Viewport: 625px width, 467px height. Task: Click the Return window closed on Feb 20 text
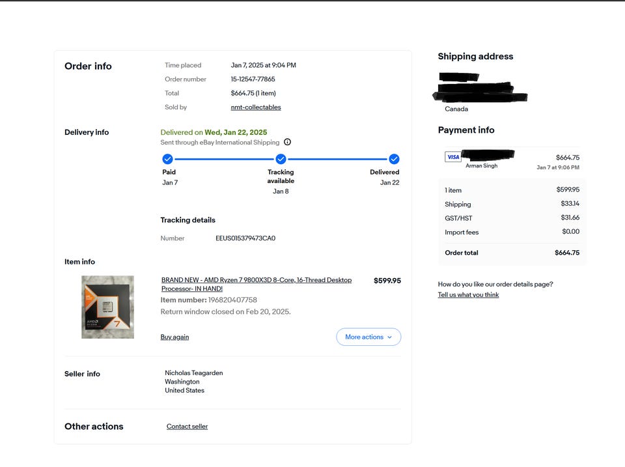point(226,311)
